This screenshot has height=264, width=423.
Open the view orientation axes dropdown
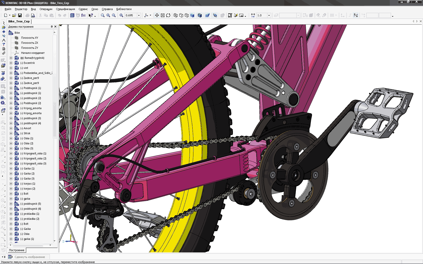151,15
